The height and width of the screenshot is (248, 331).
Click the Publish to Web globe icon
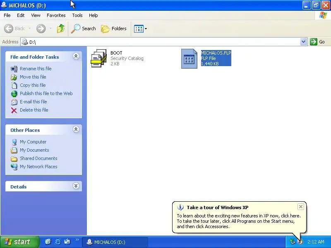[14, 94]
